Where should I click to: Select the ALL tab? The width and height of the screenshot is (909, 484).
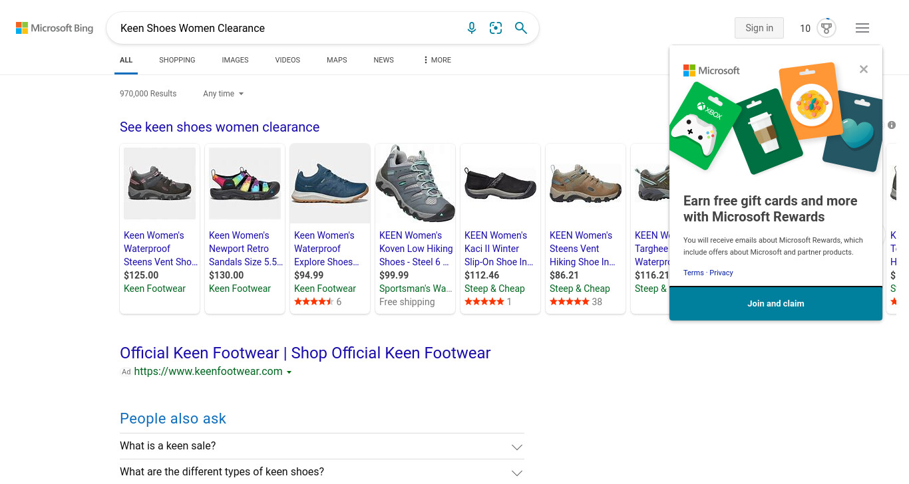[126, 60]
